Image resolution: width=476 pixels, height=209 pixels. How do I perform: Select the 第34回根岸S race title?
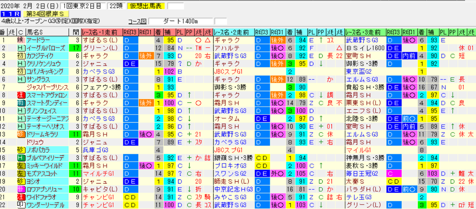(46, 13)
